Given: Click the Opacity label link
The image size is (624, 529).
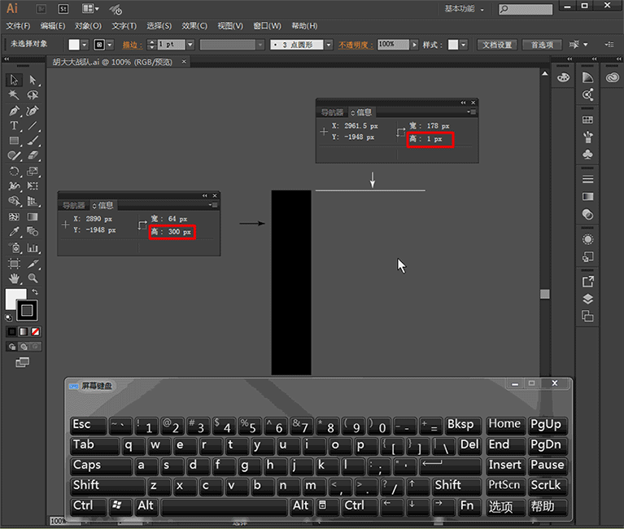Looking at the screenshot, I should 356,46.
